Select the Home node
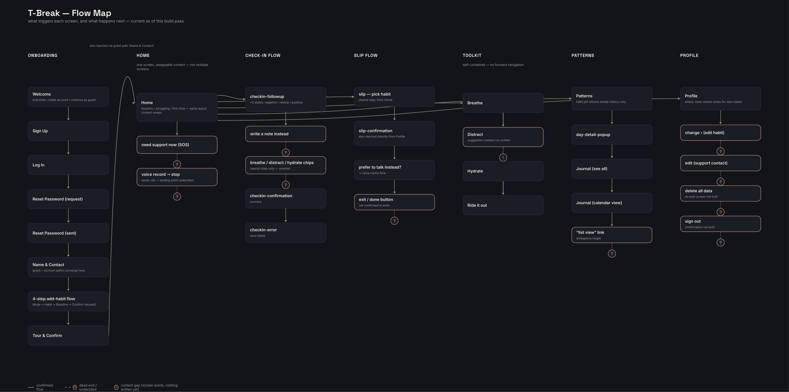Viewport: 789px width, 392px height. coord(177,107)
